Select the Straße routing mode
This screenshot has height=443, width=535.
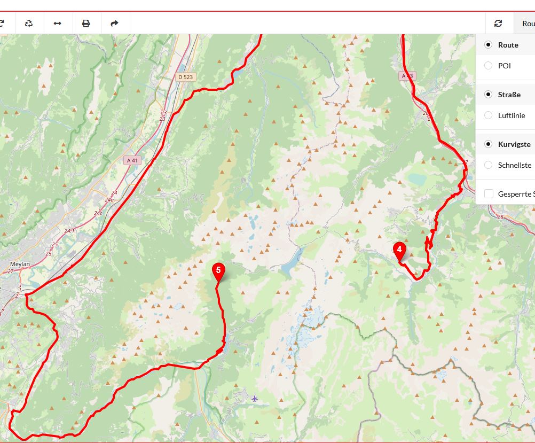coord(488,95)
